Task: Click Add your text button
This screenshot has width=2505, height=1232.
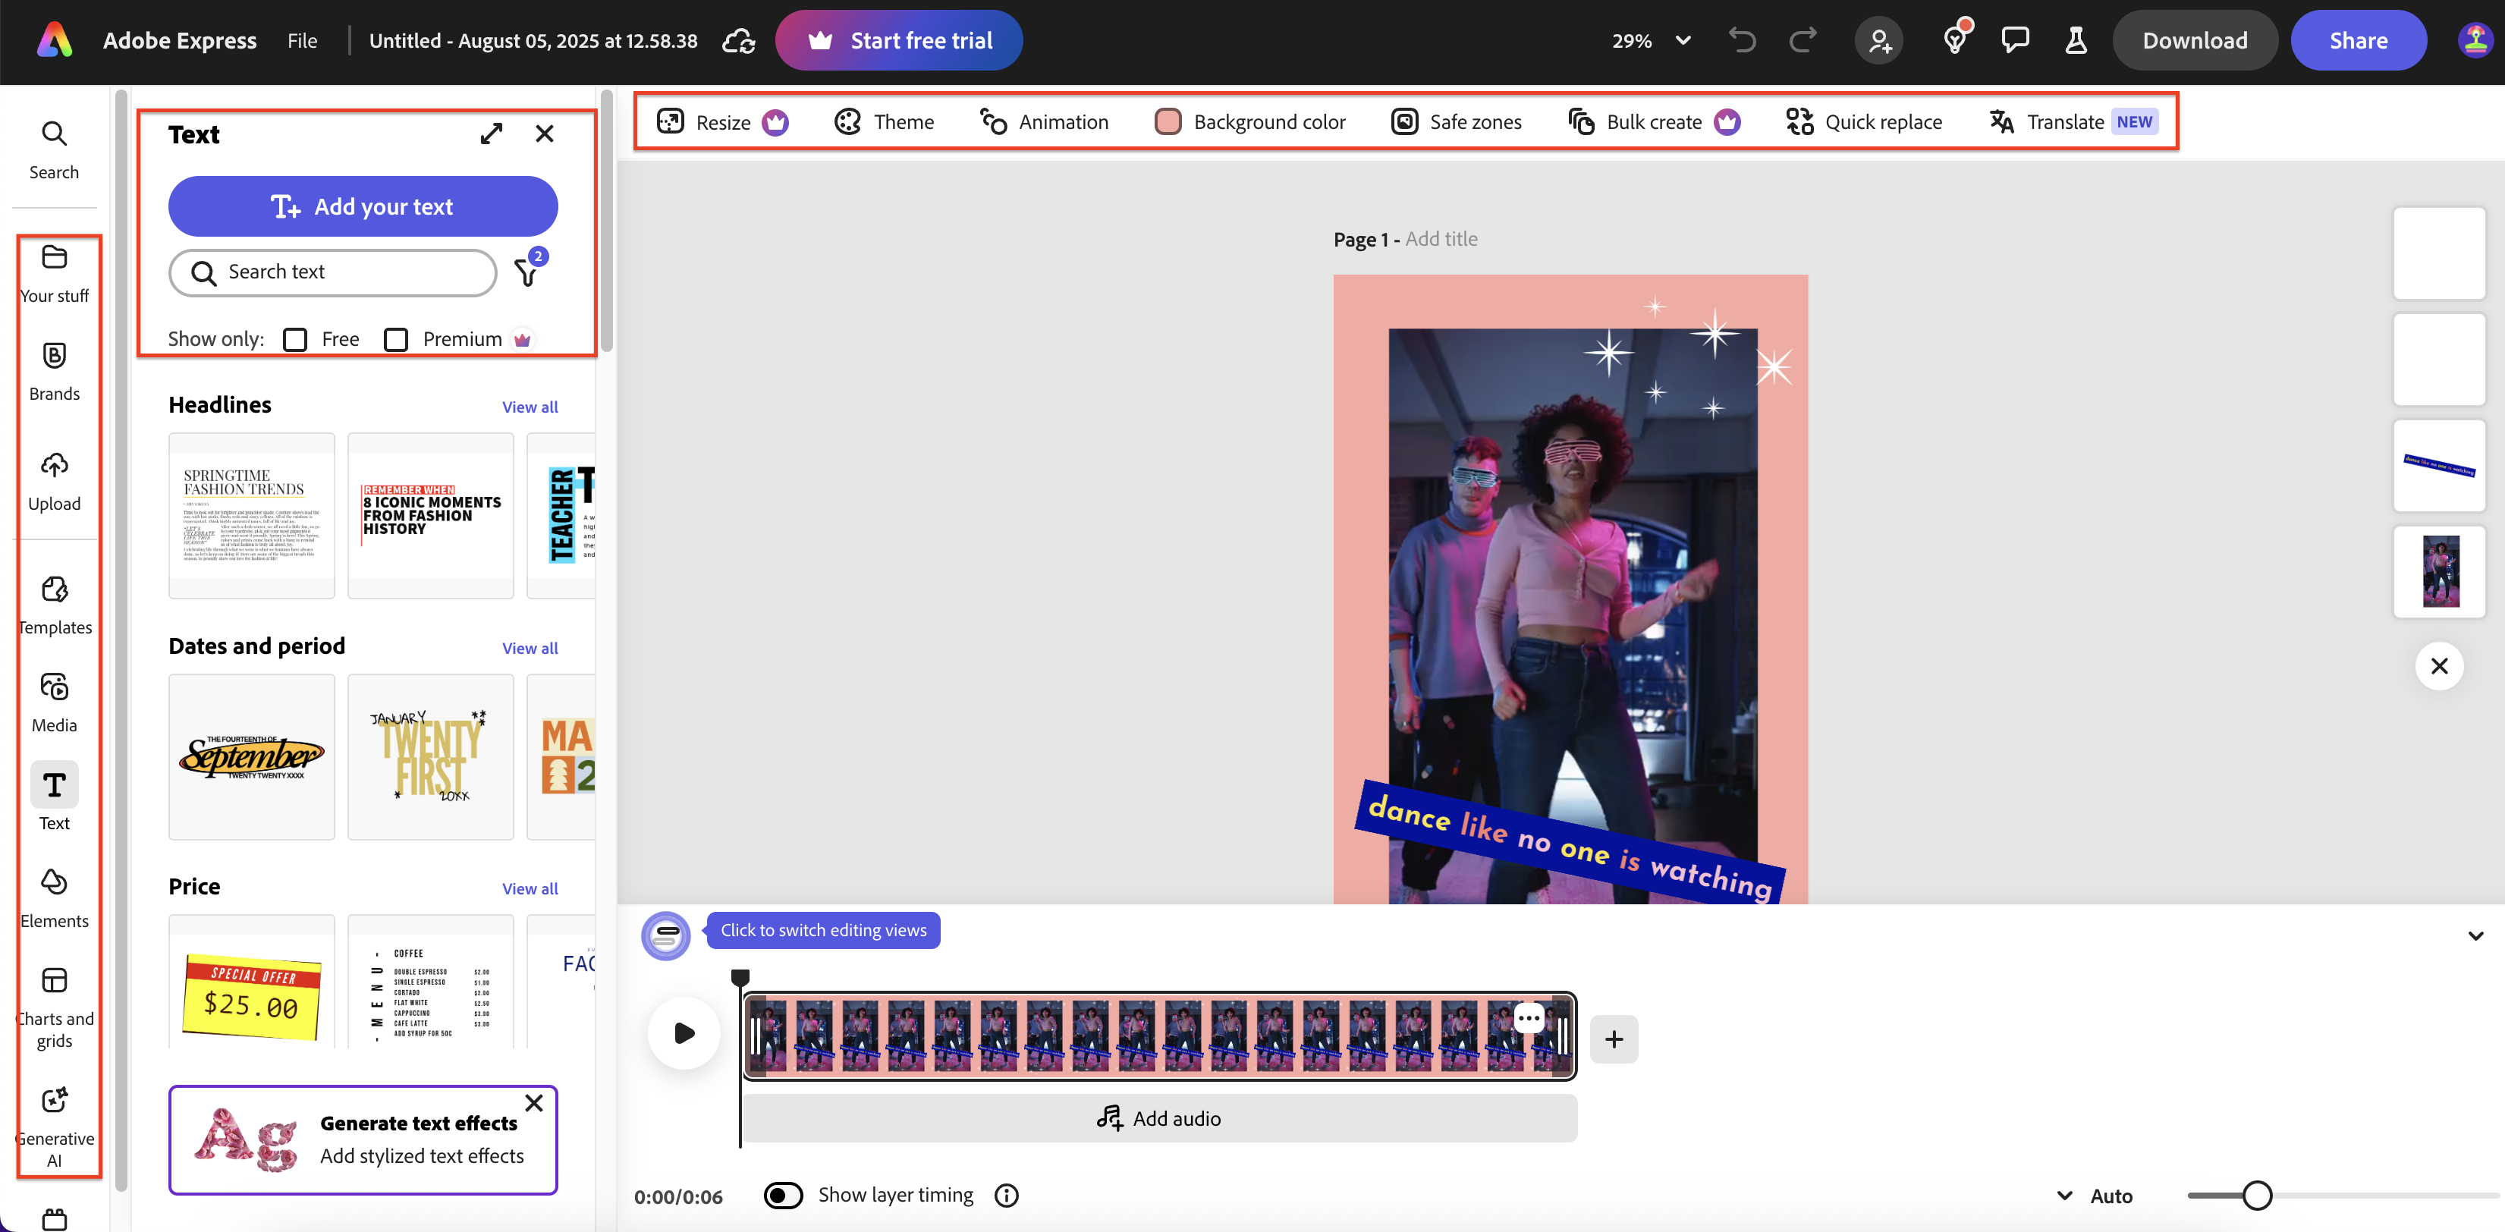Action: 363,206
